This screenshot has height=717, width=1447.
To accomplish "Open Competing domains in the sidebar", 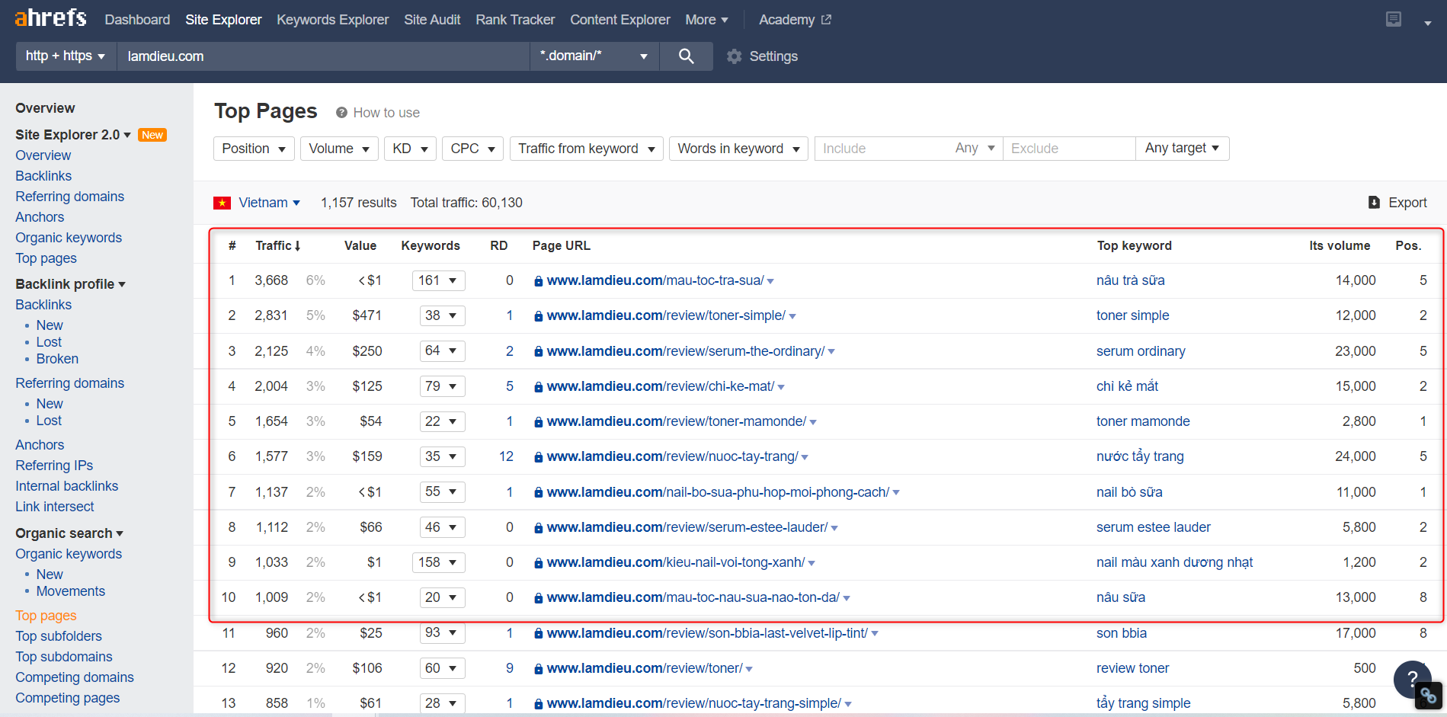I will click(75, 677).
